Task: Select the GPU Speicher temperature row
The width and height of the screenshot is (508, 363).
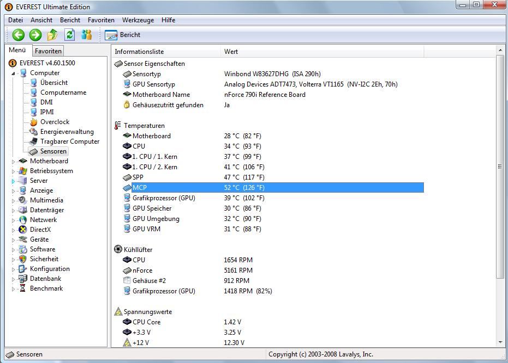Action: 273,208
